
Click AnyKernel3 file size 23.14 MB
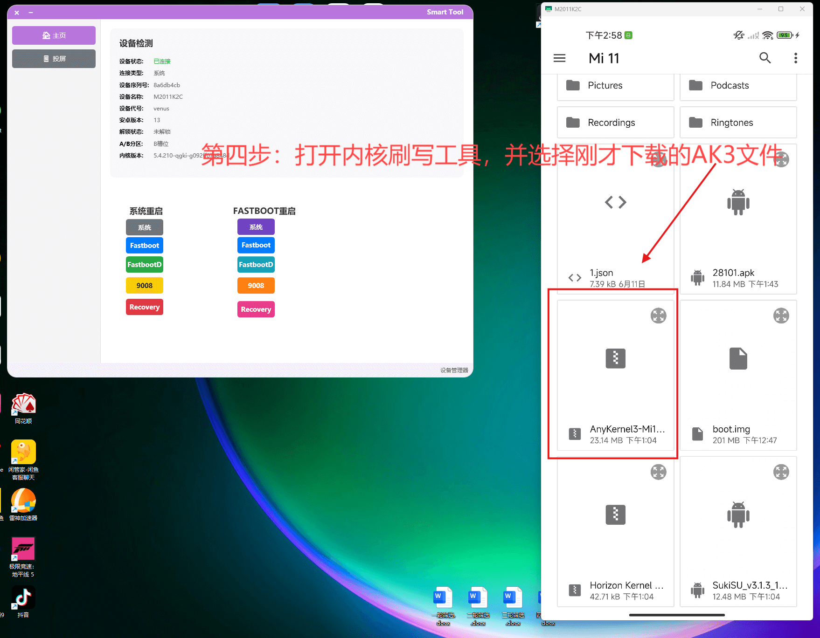click(x=606, y=440)
